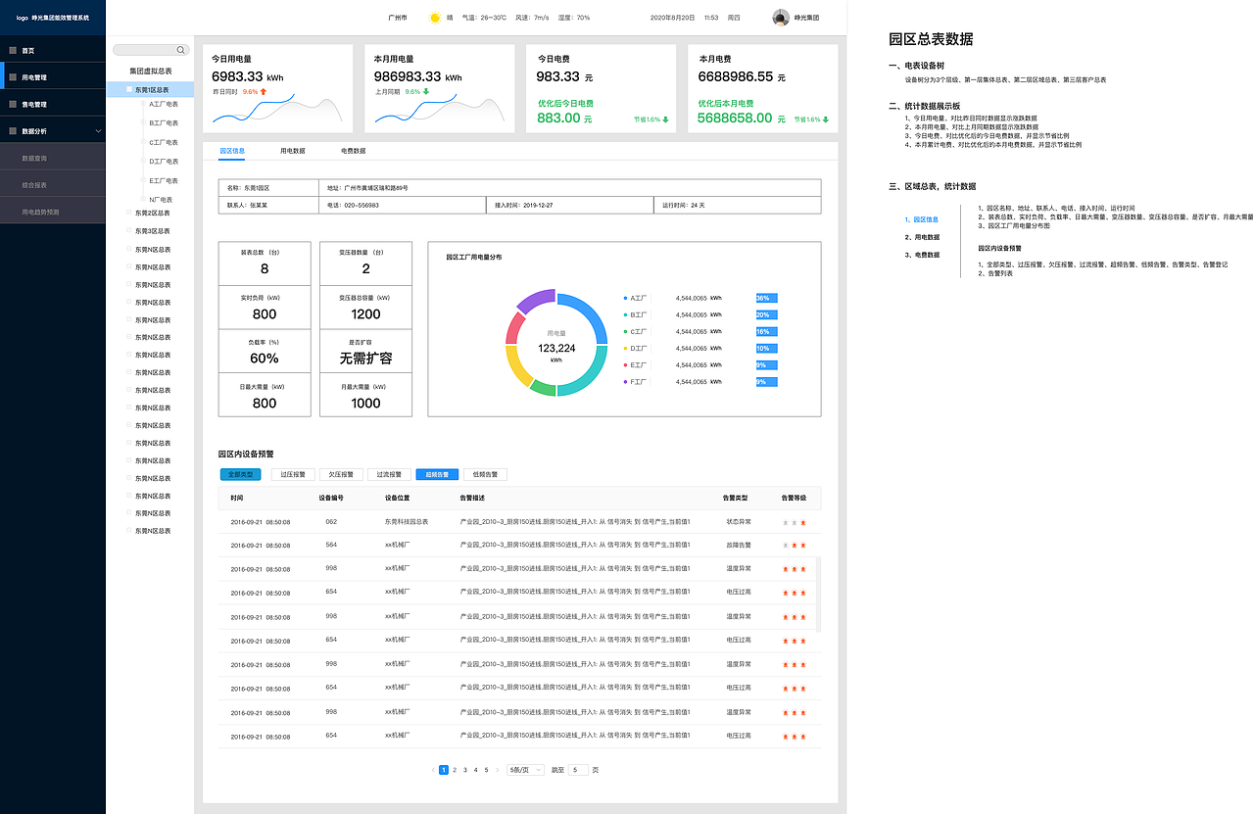Switch to the 园区信息 tab in dashboard
1254x814 pixels.
(233, 151)
